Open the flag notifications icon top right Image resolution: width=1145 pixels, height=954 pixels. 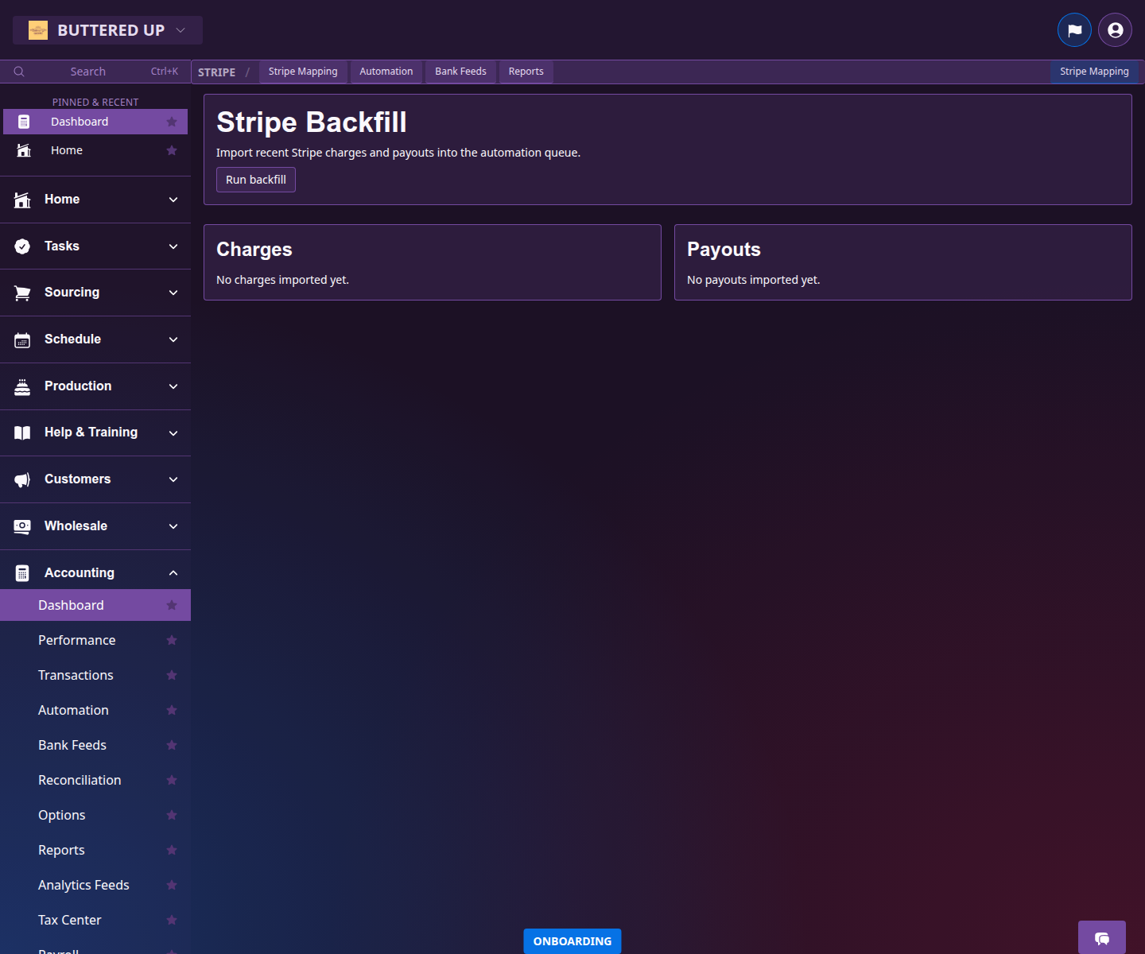pos(1074,29)
